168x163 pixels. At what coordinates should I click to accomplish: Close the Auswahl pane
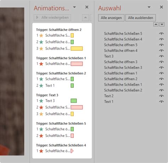click(161, 7)
